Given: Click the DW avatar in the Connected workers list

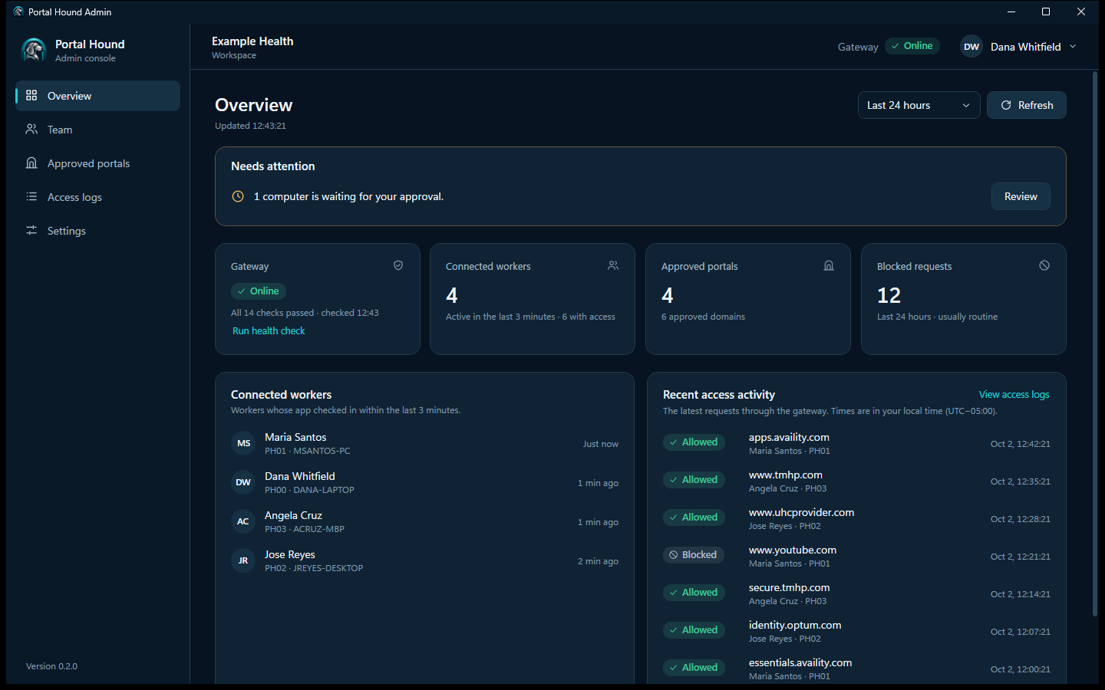Looking at the screenshot, I should [x=243, y=482].
